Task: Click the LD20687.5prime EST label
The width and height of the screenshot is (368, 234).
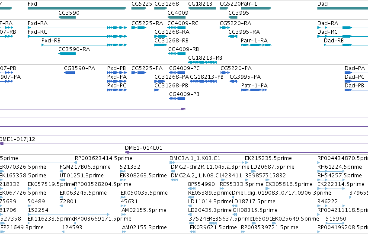Action: [273, 167]
